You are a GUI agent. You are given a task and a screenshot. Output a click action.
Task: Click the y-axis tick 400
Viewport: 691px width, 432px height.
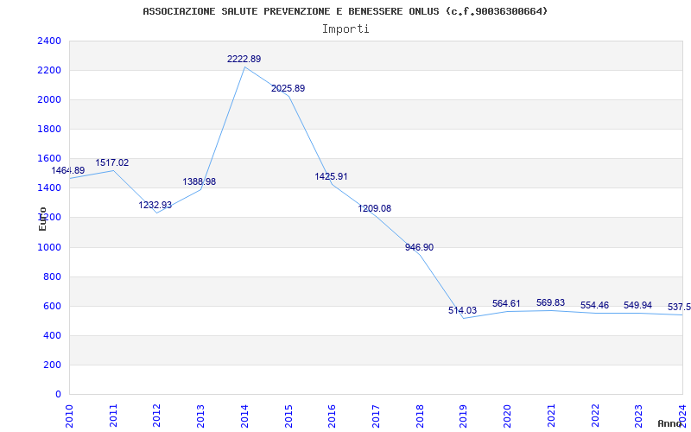[53, 335]
